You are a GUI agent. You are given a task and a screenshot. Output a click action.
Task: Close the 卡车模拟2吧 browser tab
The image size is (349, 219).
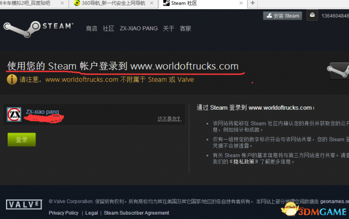tap(62, 3)
